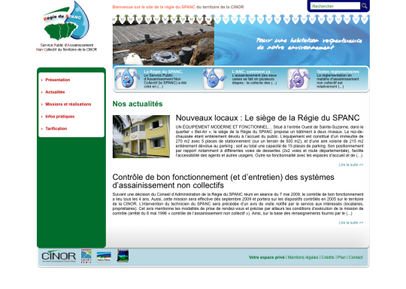Screen dimensions: 406x289
Task: Select the purple water drop mascot
Action: (x=298, y=78)
